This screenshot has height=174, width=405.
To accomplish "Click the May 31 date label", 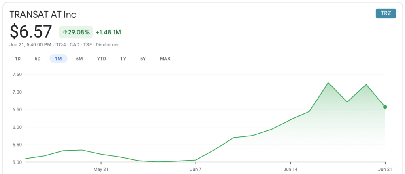I will (100, 169).
